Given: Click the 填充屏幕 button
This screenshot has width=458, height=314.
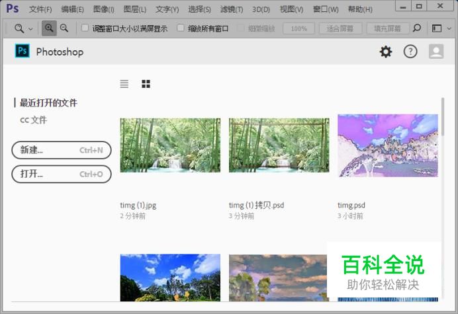Looking at the screenshot, I should pos(387,28).
